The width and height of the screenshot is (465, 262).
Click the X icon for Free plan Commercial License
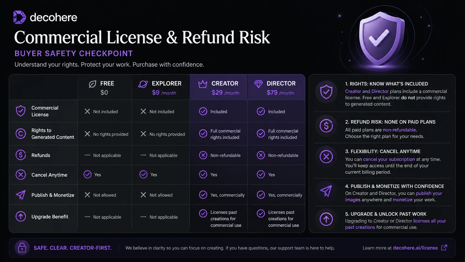pos(87,111)
